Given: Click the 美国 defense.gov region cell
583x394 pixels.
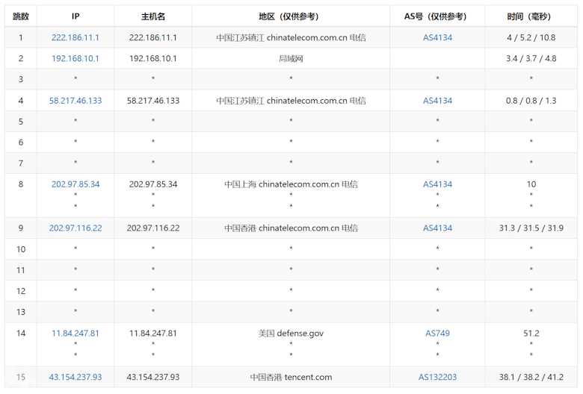Looking at the screenshot, I should [291, 333].
